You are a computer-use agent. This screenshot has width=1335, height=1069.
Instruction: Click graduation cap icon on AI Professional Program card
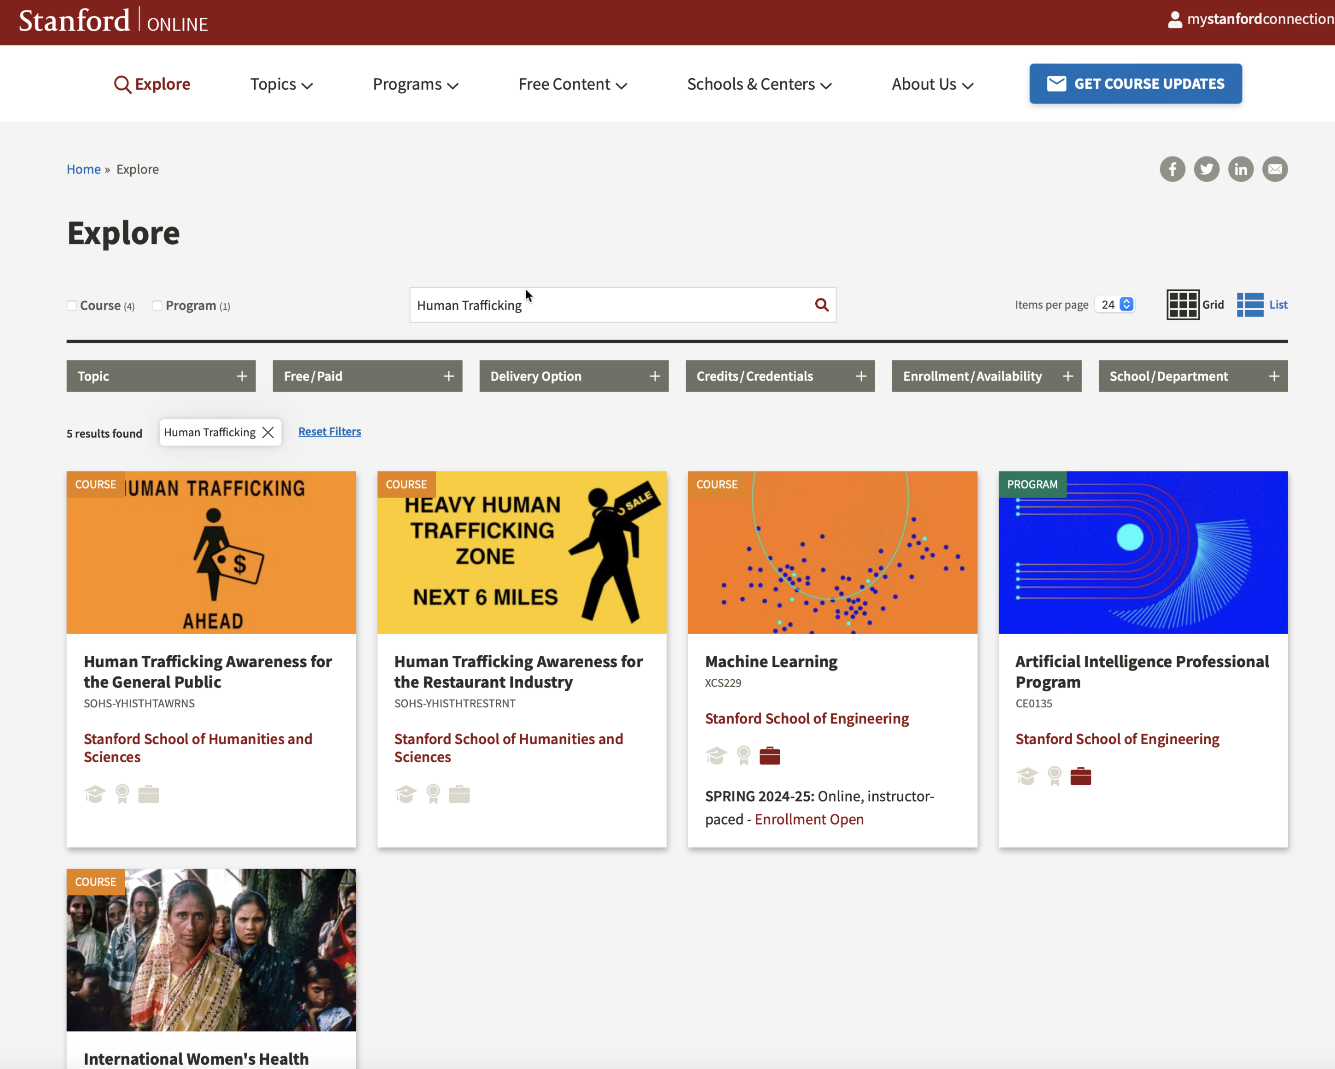1027,776
